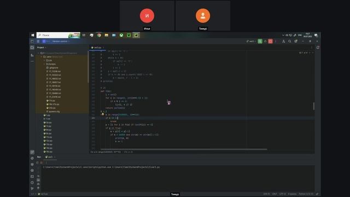Open the var3 run configuration dropdown
This screenshot has width=350, height=197.
coord(251,42)
